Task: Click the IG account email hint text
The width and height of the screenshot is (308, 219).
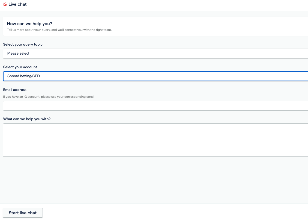Action: [x=49, y=97]
